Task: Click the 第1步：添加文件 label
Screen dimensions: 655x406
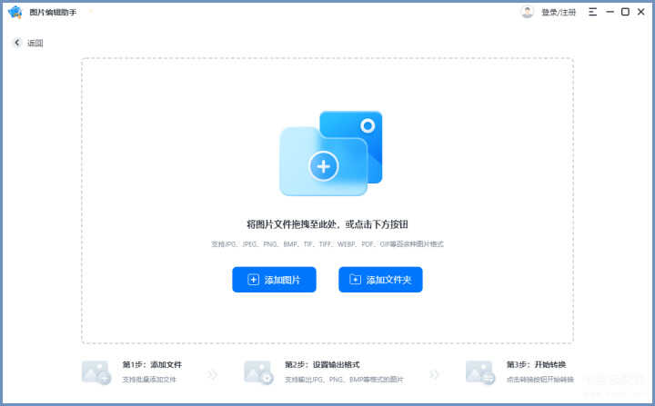Action: [152, 365]
